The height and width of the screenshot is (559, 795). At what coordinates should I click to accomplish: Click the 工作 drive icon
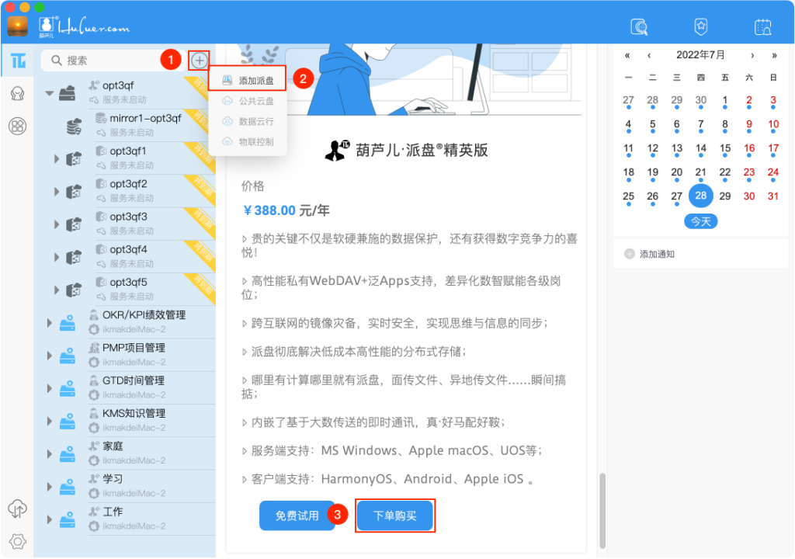68,519
